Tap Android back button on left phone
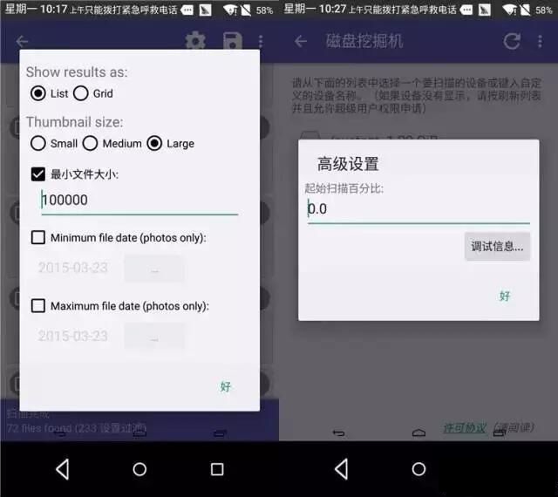Viewport: 558px width, 497px height. tap(63, 469)
